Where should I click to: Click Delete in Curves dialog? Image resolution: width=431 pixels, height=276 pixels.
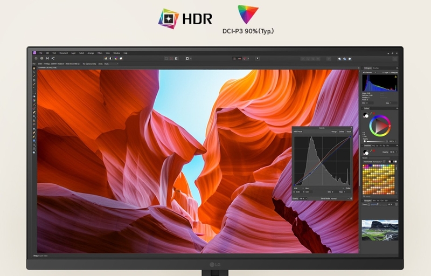point(342,132)
